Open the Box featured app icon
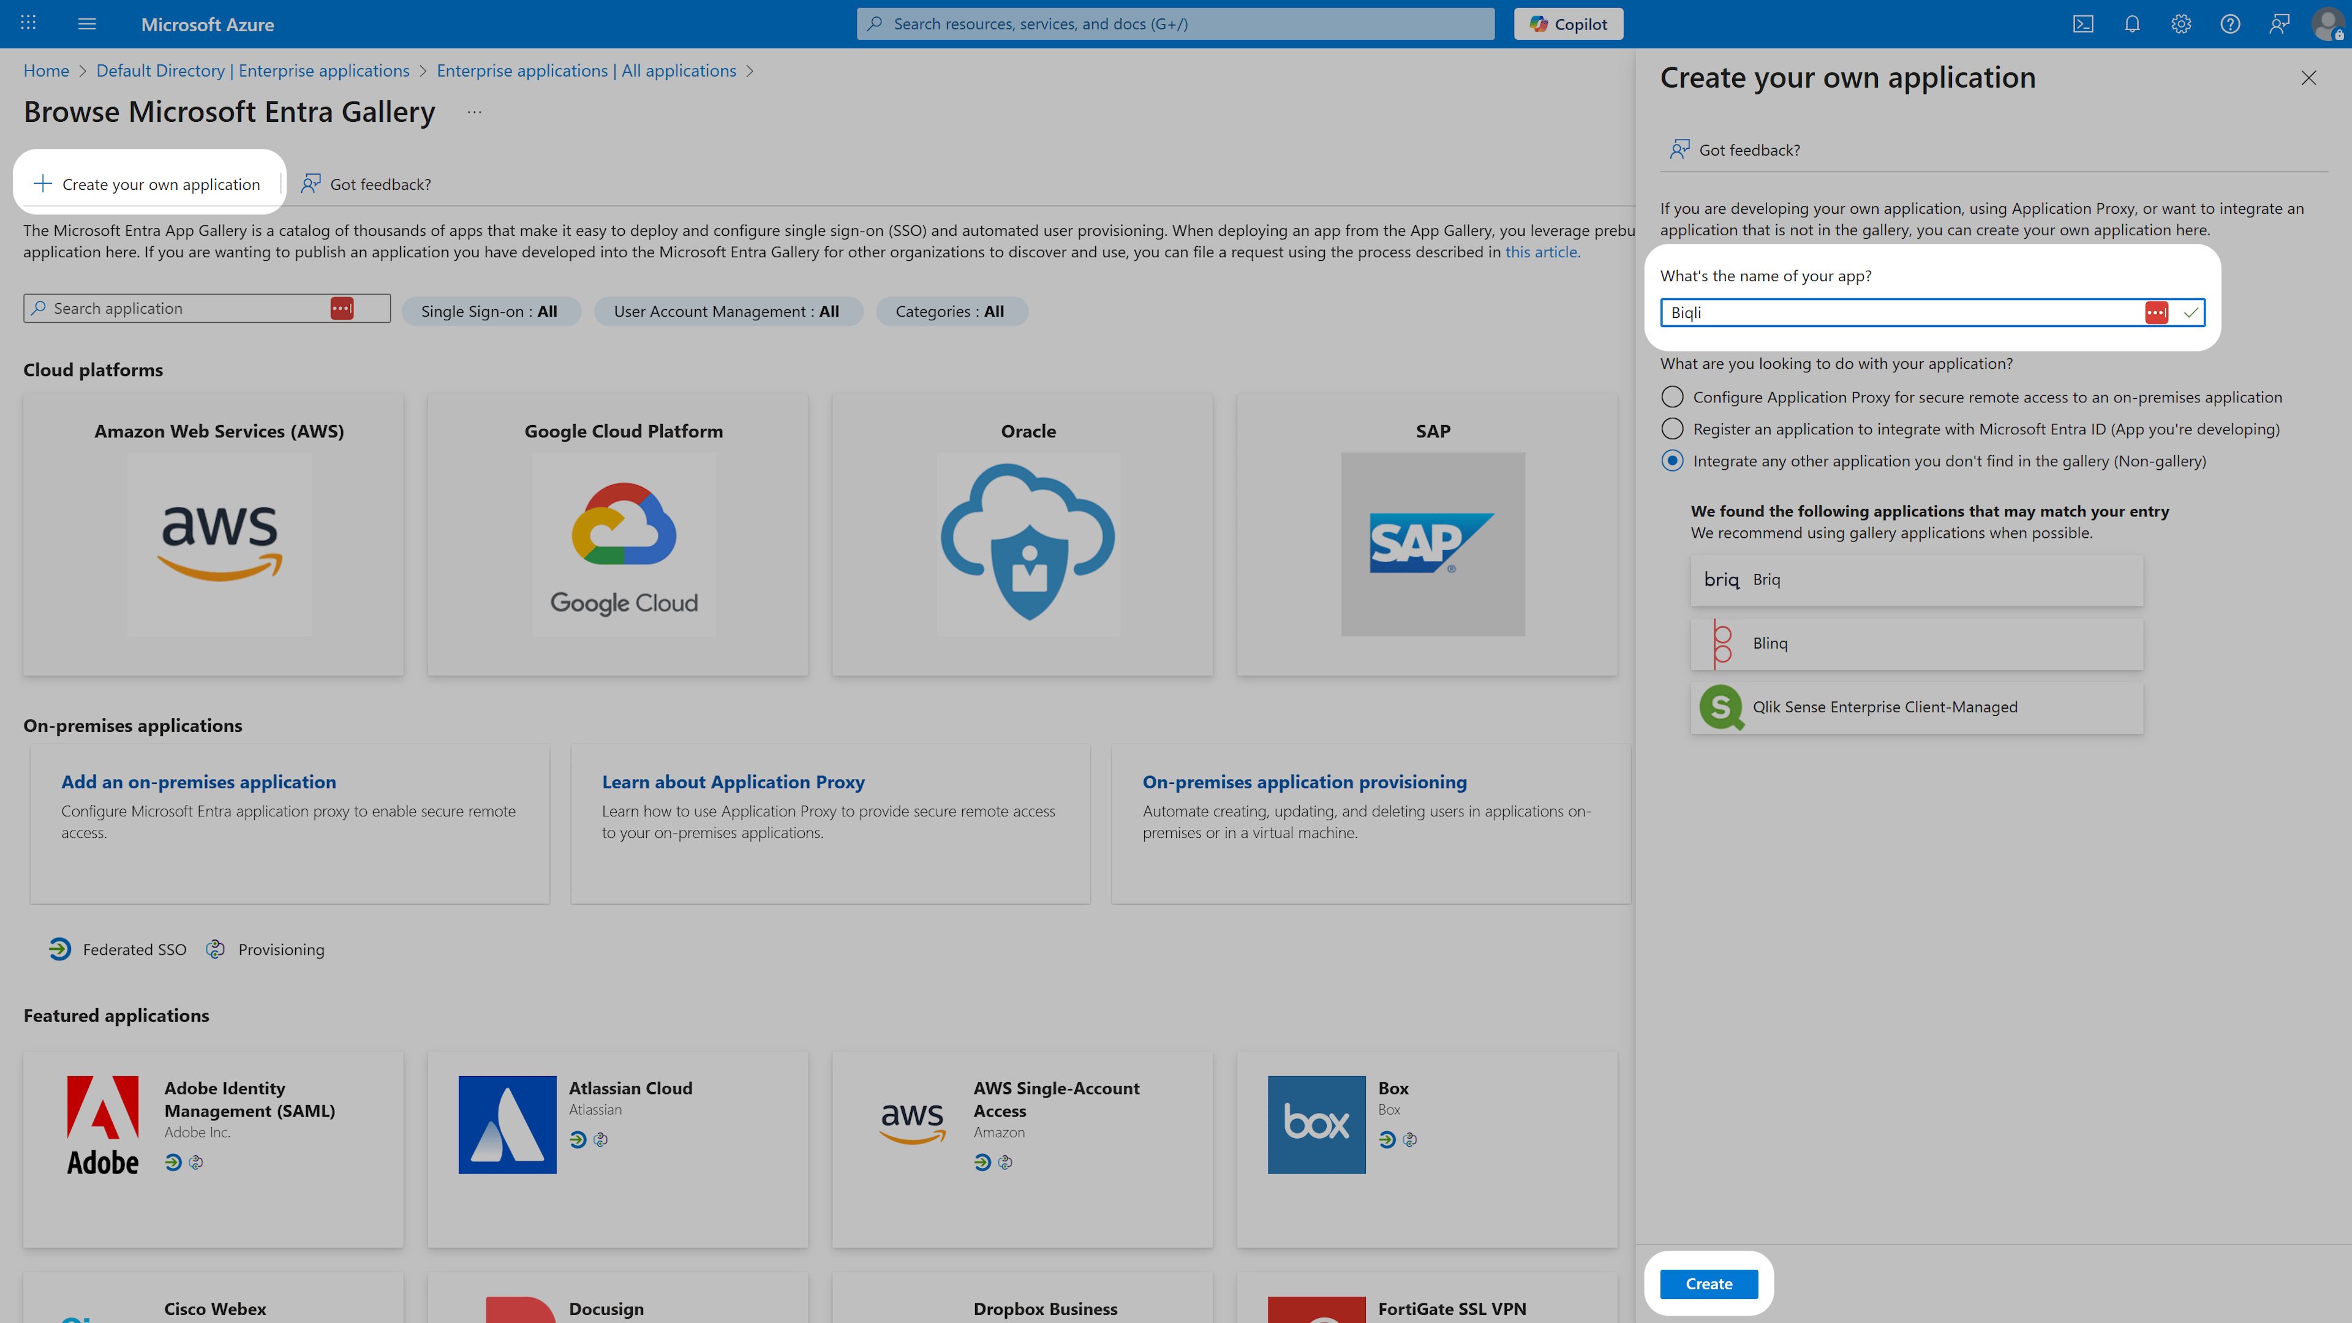Screen dimensions: 2352x1323 click(1316, 1124)
